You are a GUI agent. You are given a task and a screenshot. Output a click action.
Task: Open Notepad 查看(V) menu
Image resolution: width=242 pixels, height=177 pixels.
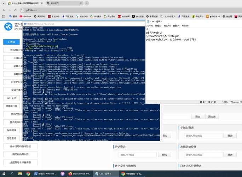click(x=175, y=25)
